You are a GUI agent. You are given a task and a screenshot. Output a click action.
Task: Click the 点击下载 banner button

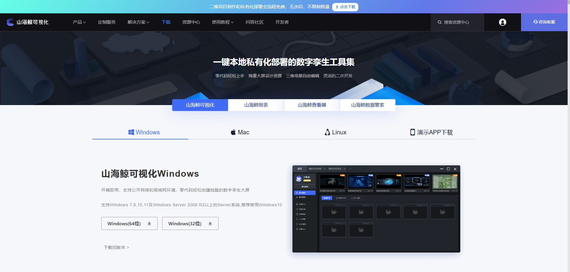click(345, 7)
